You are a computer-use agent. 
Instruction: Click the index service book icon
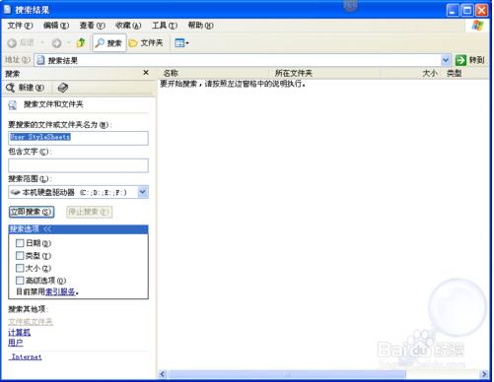(63, 88)
